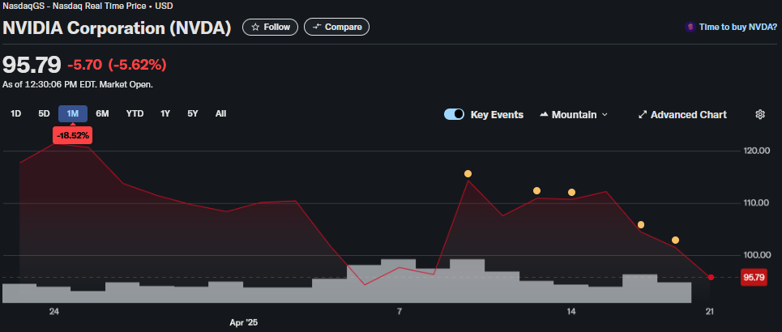The image size is (782, 332).
Task: Click the Compare button
Action: click(336, 27)
